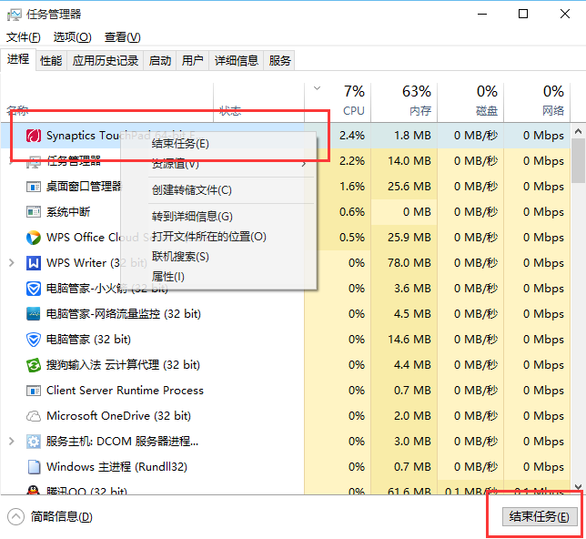Click the 简略信息 collapse arrow icon
Viewport: 586px width, 539px height.
coord(15,516)
